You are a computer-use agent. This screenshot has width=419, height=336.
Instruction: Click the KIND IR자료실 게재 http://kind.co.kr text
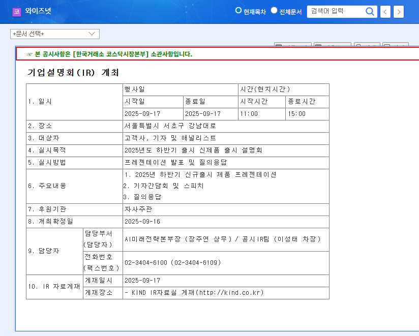coord(194,293)
